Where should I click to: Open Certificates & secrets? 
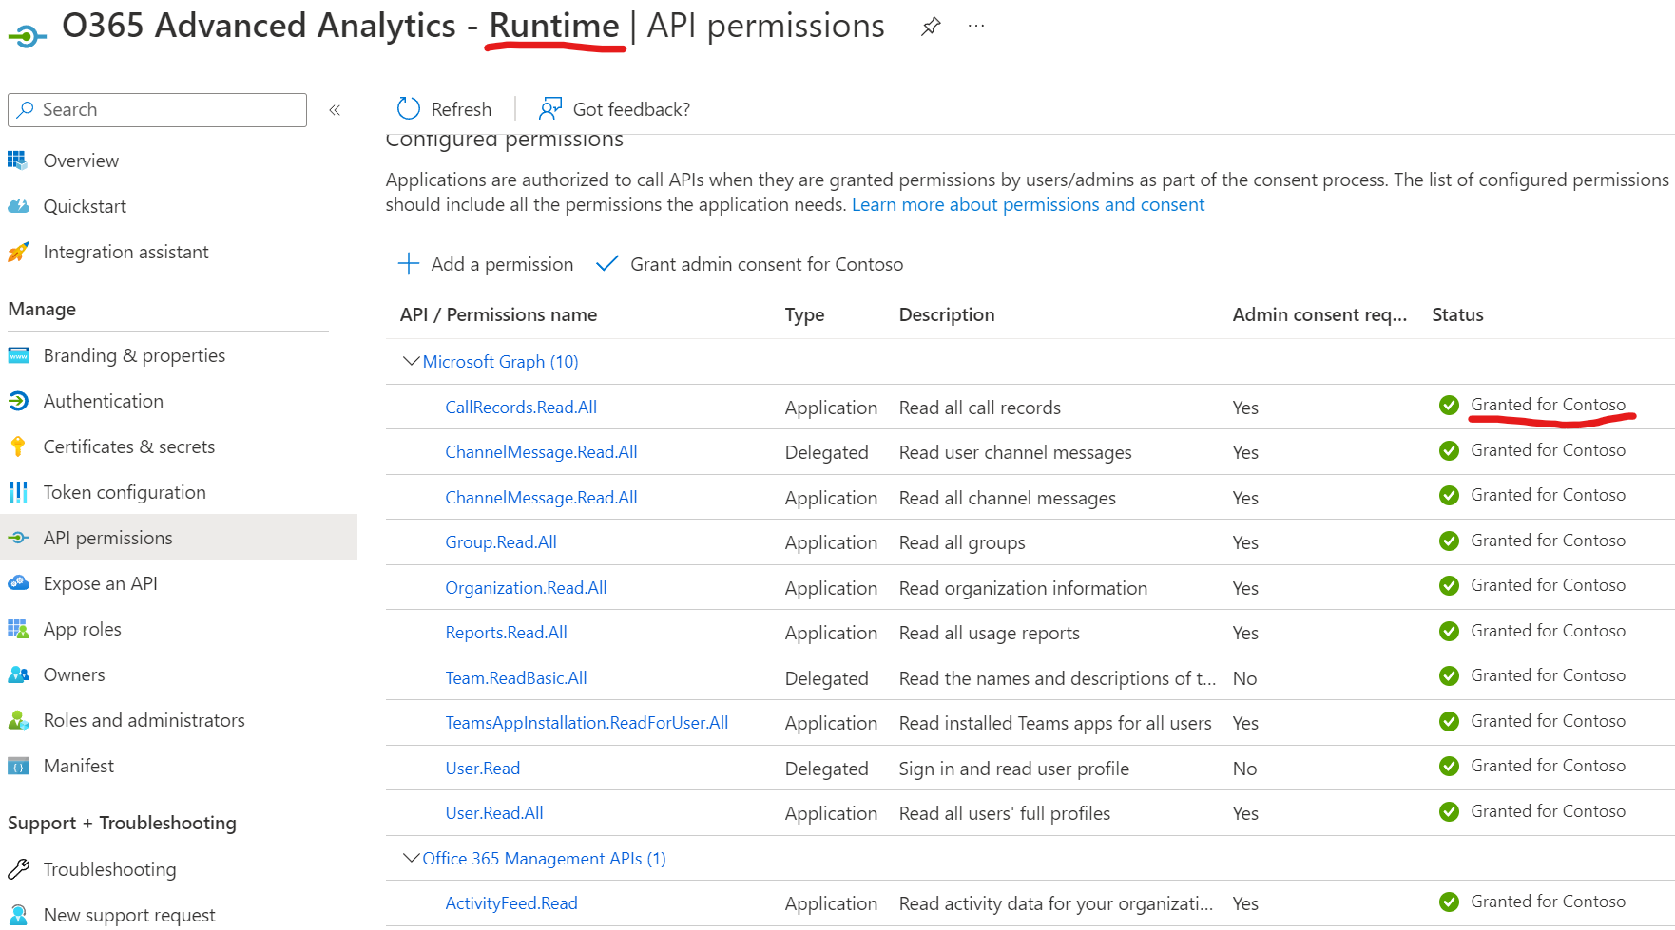[x=128, y=446]
